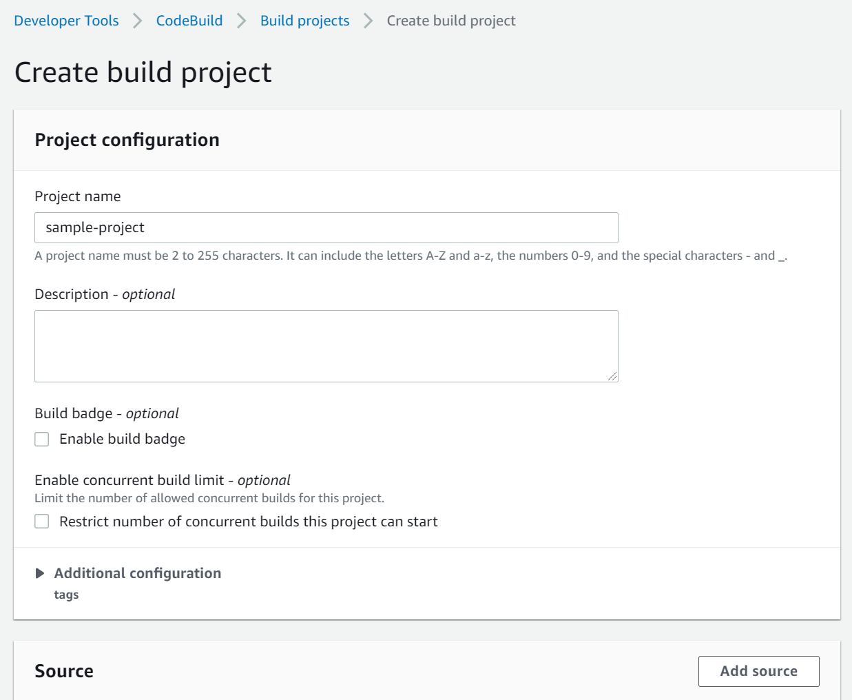Click the Project configuration section header
The image size is (852, 700).
point(127,140)
